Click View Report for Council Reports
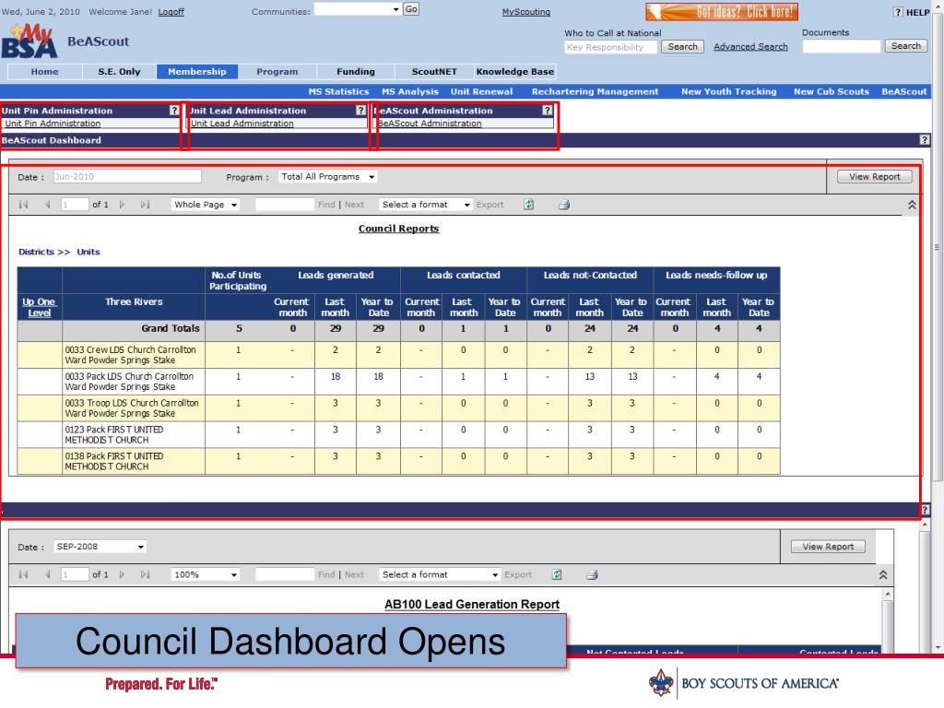Screen dimensions: 944x708 pos(874,176)
